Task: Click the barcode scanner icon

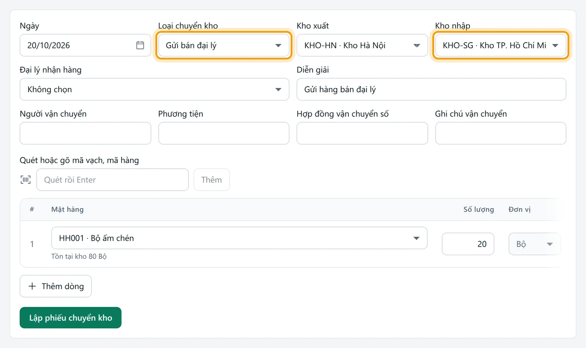Action: (x=26, y=180)
